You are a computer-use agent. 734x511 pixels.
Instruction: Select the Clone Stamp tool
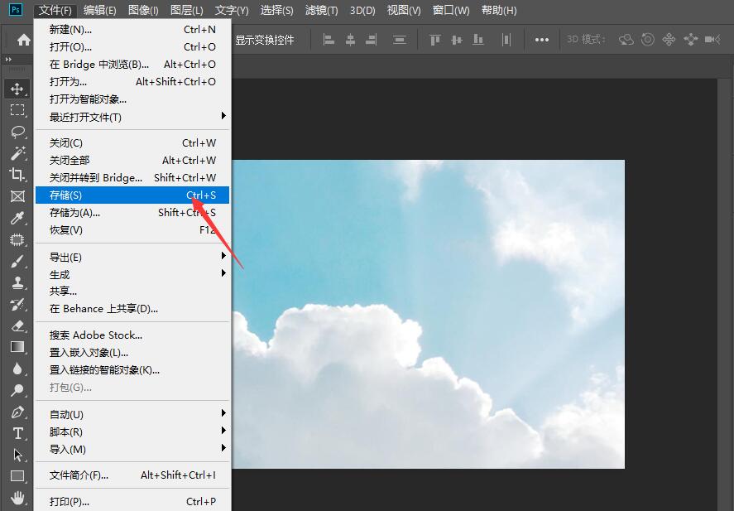click(17, 283)
